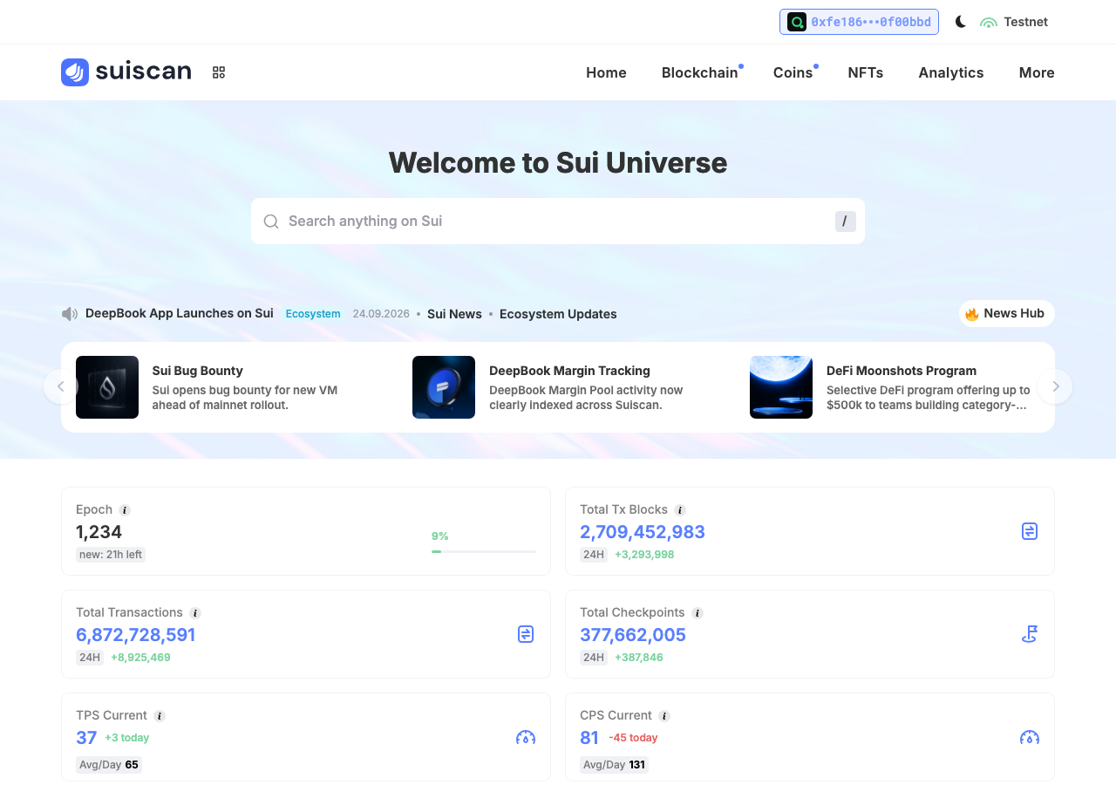1116x785 pixels.
Task: Click the TPS Current gauge icon
Action: click(526, 737)
